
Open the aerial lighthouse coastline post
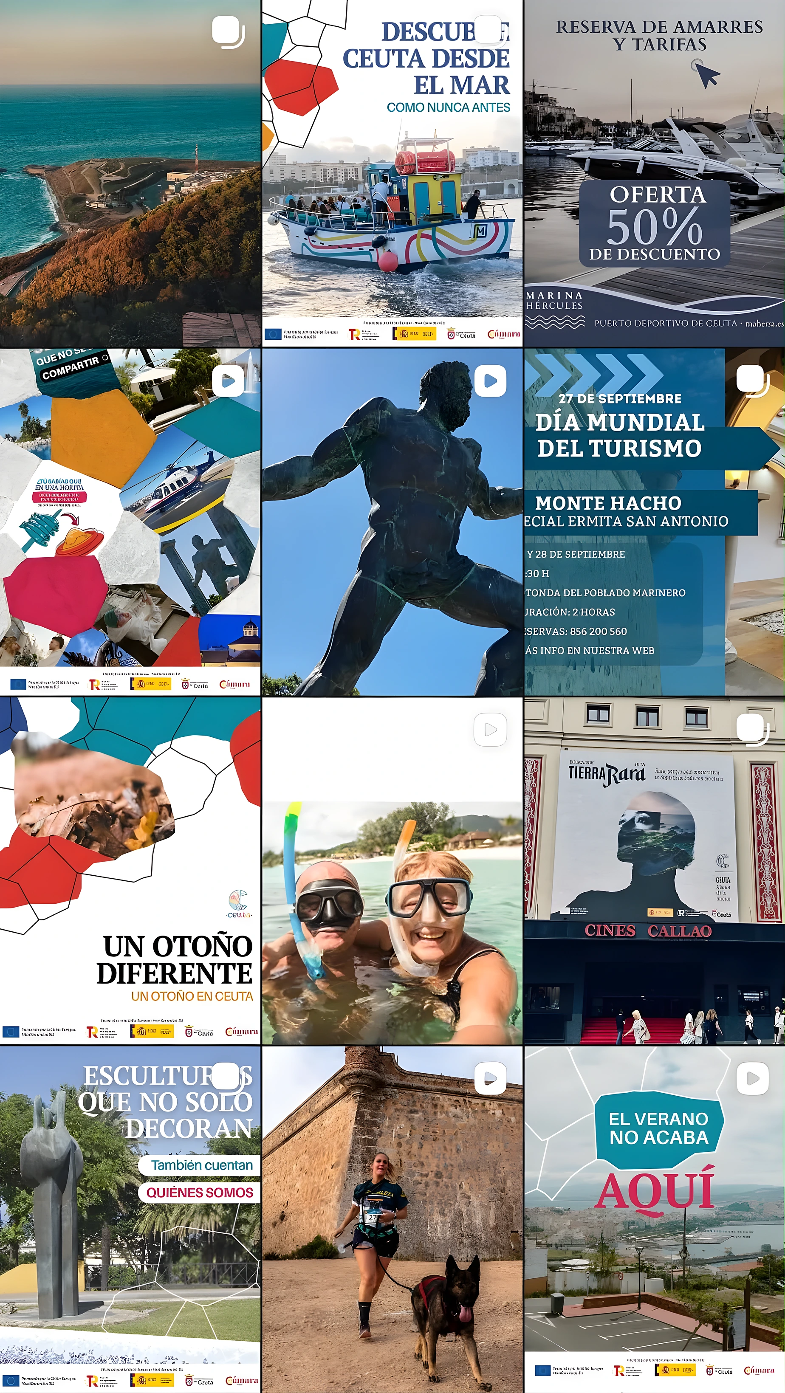click(130, 173)
